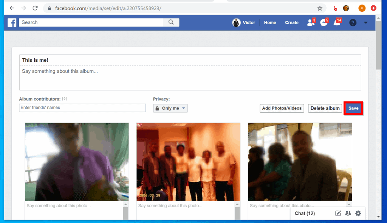
Task: Click the Delete album button
Action: (325, 108)
